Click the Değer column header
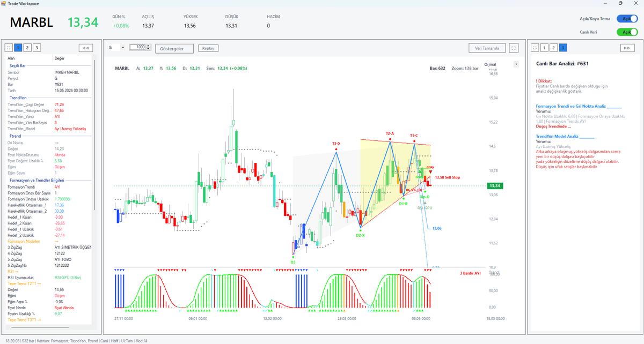This screenshot has width=644, height=344. [60, 58]
